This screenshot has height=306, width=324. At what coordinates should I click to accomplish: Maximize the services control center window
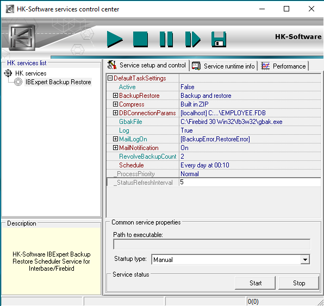286,9
